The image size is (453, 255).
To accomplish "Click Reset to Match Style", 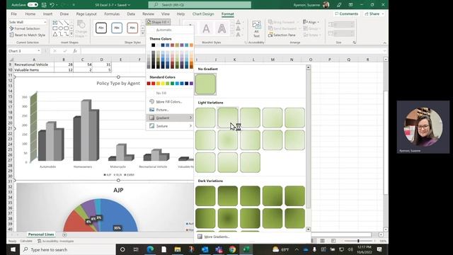I will click(x=27, y=35).
